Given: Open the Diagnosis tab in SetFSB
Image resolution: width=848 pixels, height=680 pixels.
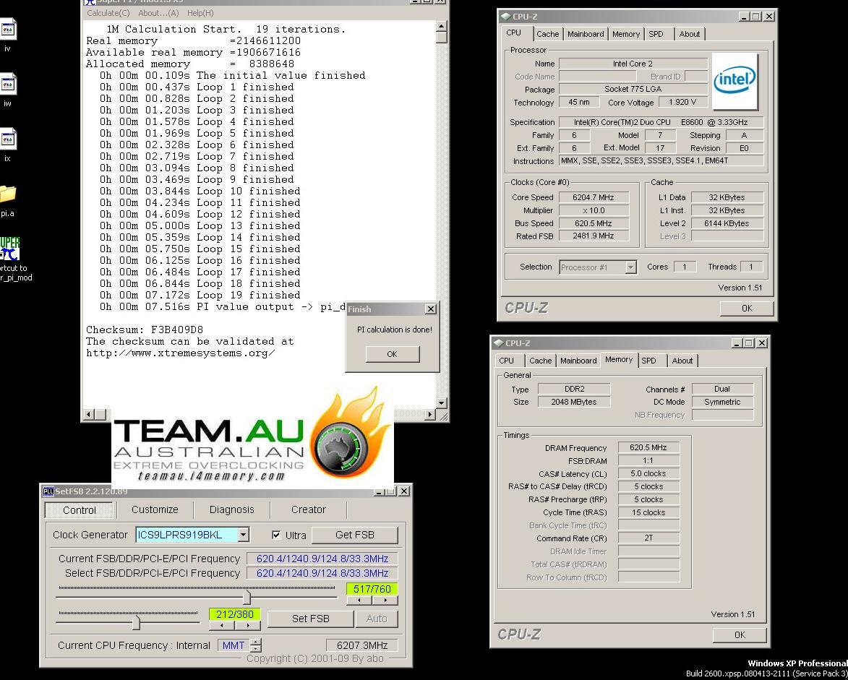Looking at the screenshot, I should point(231,509).
